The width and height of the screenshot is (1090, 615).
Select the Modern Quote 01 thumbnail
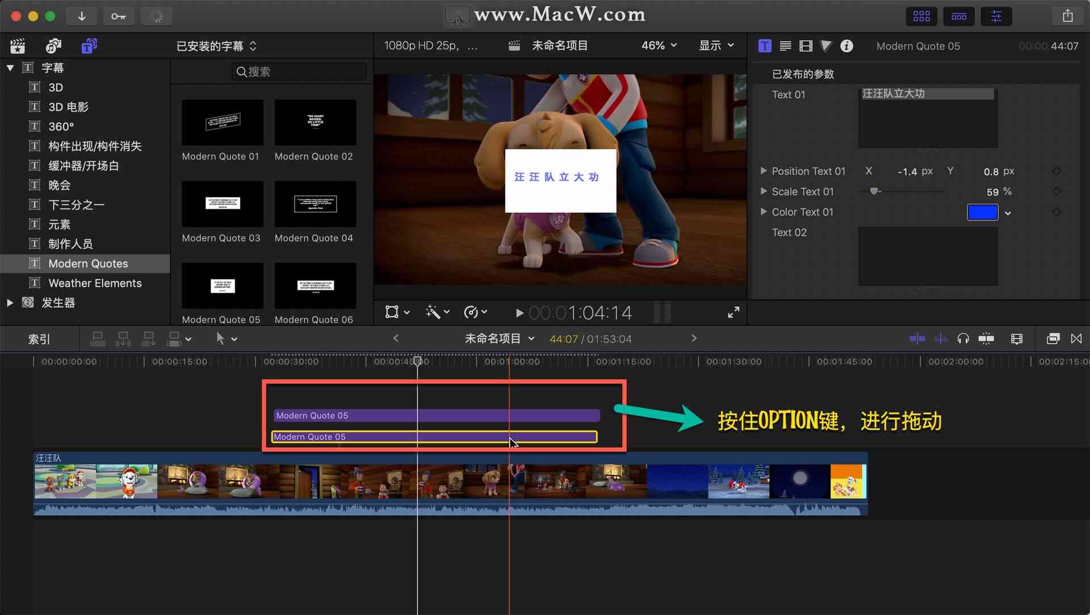click(223, 122)
